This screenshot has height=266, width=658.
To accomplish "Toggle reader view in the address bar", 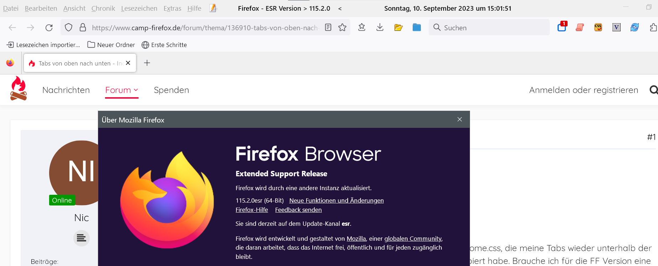I will click(328, 27).
